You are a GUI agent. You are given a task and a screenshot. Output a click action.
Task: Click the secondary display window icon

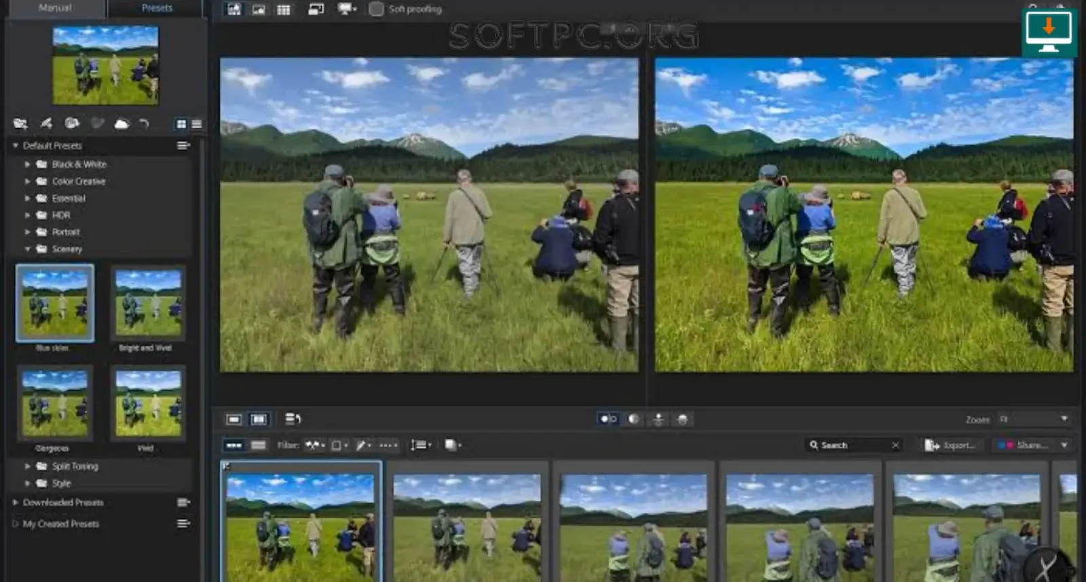click(316, 9)
